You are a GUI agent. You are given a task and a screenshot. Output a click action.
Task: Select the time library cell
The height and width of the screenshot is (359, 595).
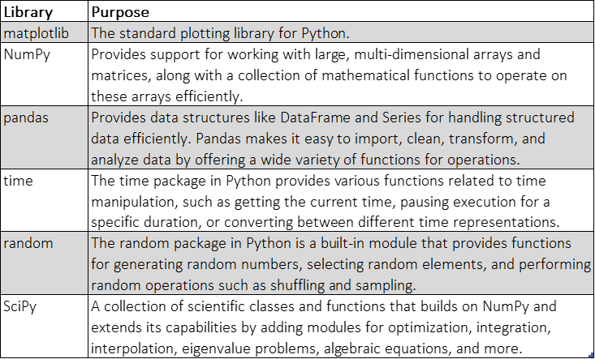point(44,200)
